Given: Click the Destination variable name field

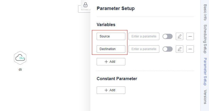Looking at the screenshot, I should click(111, 49).
